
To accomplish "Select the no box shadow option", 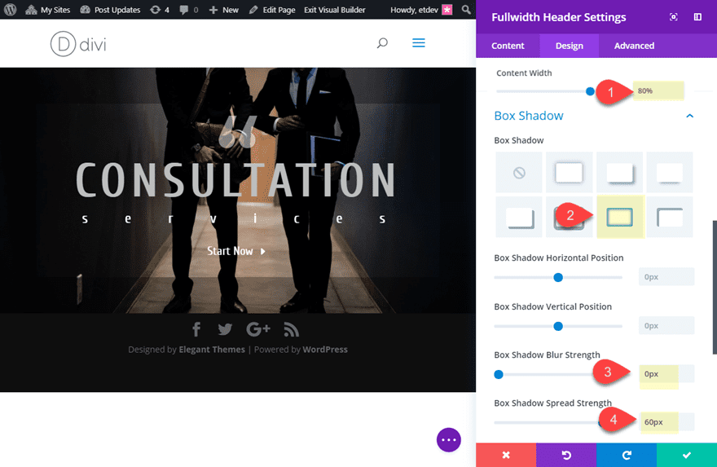I will click(519, 173).
